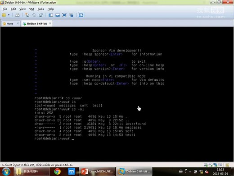Screen dimensions: 234x176
Task: Open the Tabs menu
Action: [40, 9]
